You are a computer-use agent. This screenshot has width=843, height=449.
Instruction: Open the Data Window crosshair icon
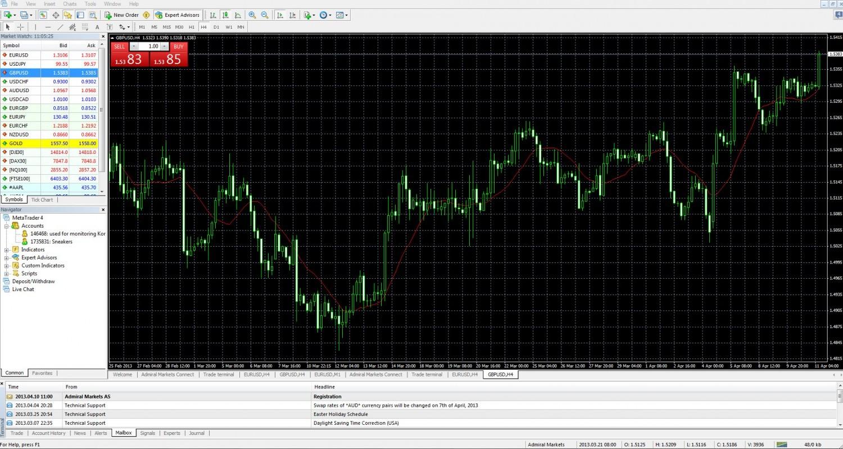(56, 15)
